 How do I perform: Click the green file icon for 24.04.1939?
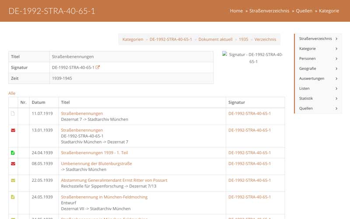13,153
